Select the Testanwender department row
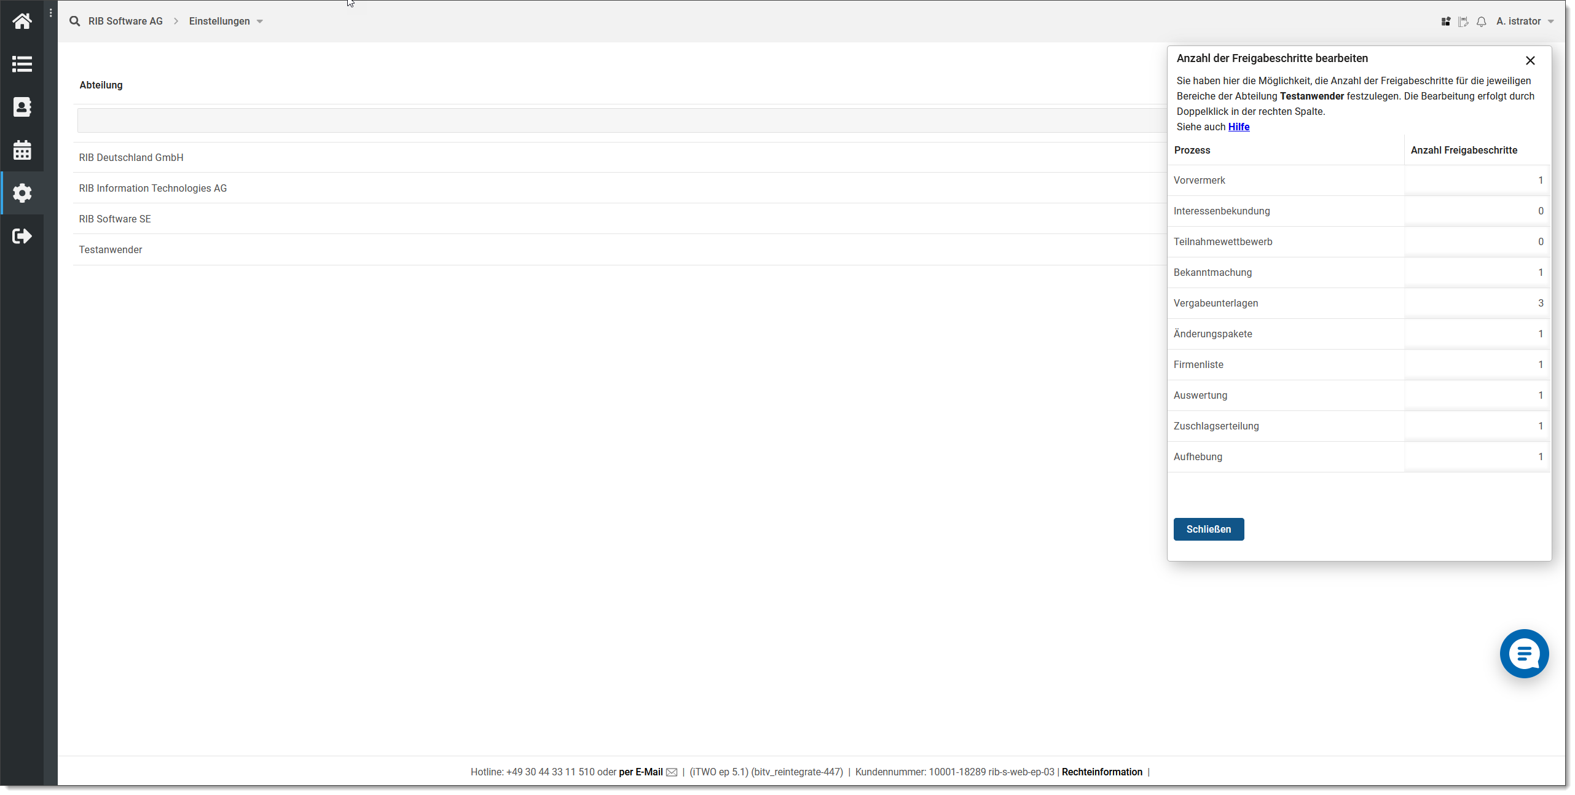The width and height of the screenshot is (1575, 795). [111, 249]
